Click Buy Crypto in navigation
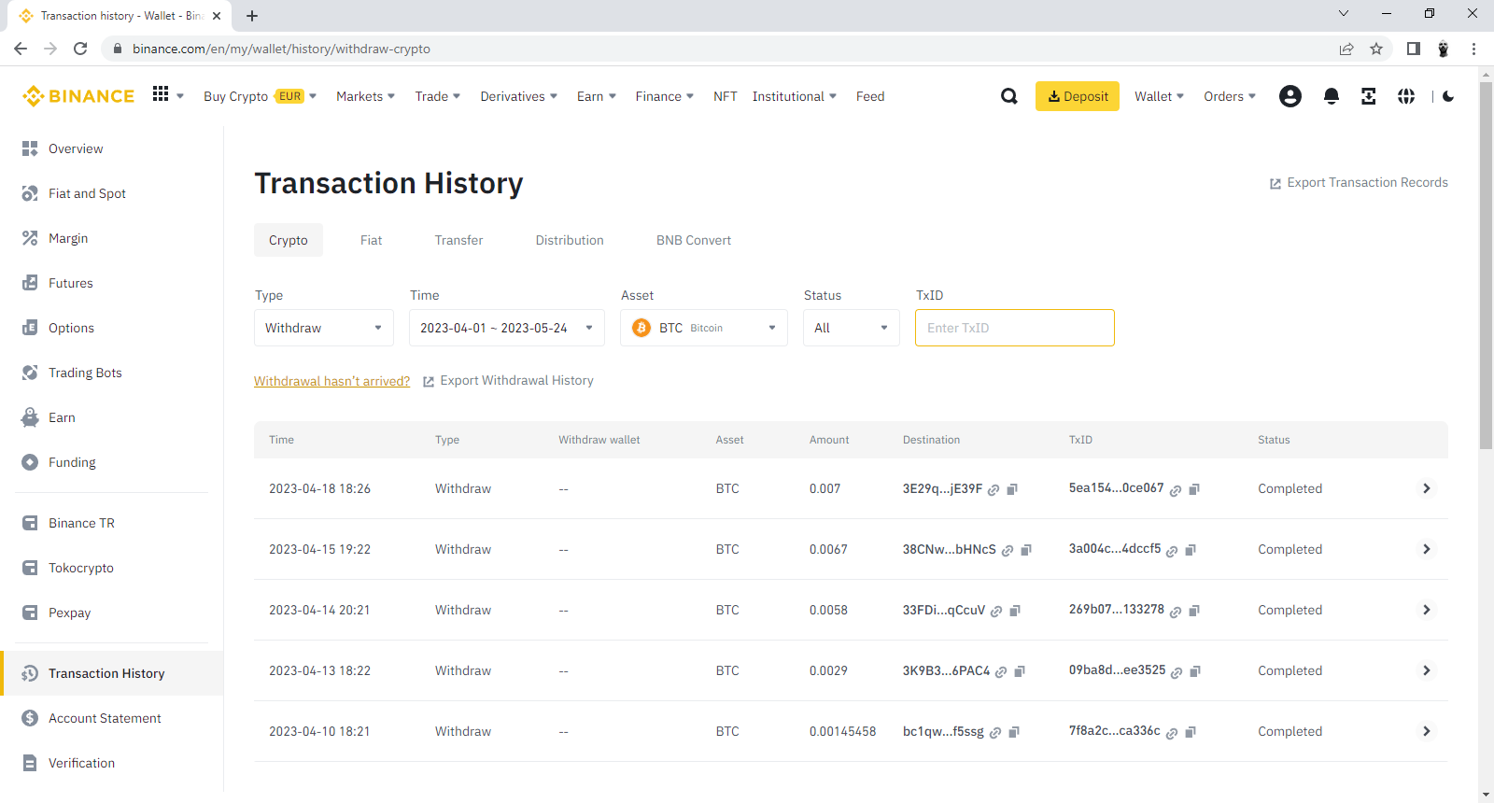Image resolution: width=1494 pixels, height=803 pixels. (235, 96)
